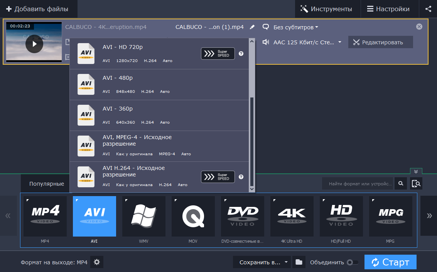Screen dimensions: 437x272
Task: Pick the DVD-compatible video format icon
Action: click(x=243, y=216)
